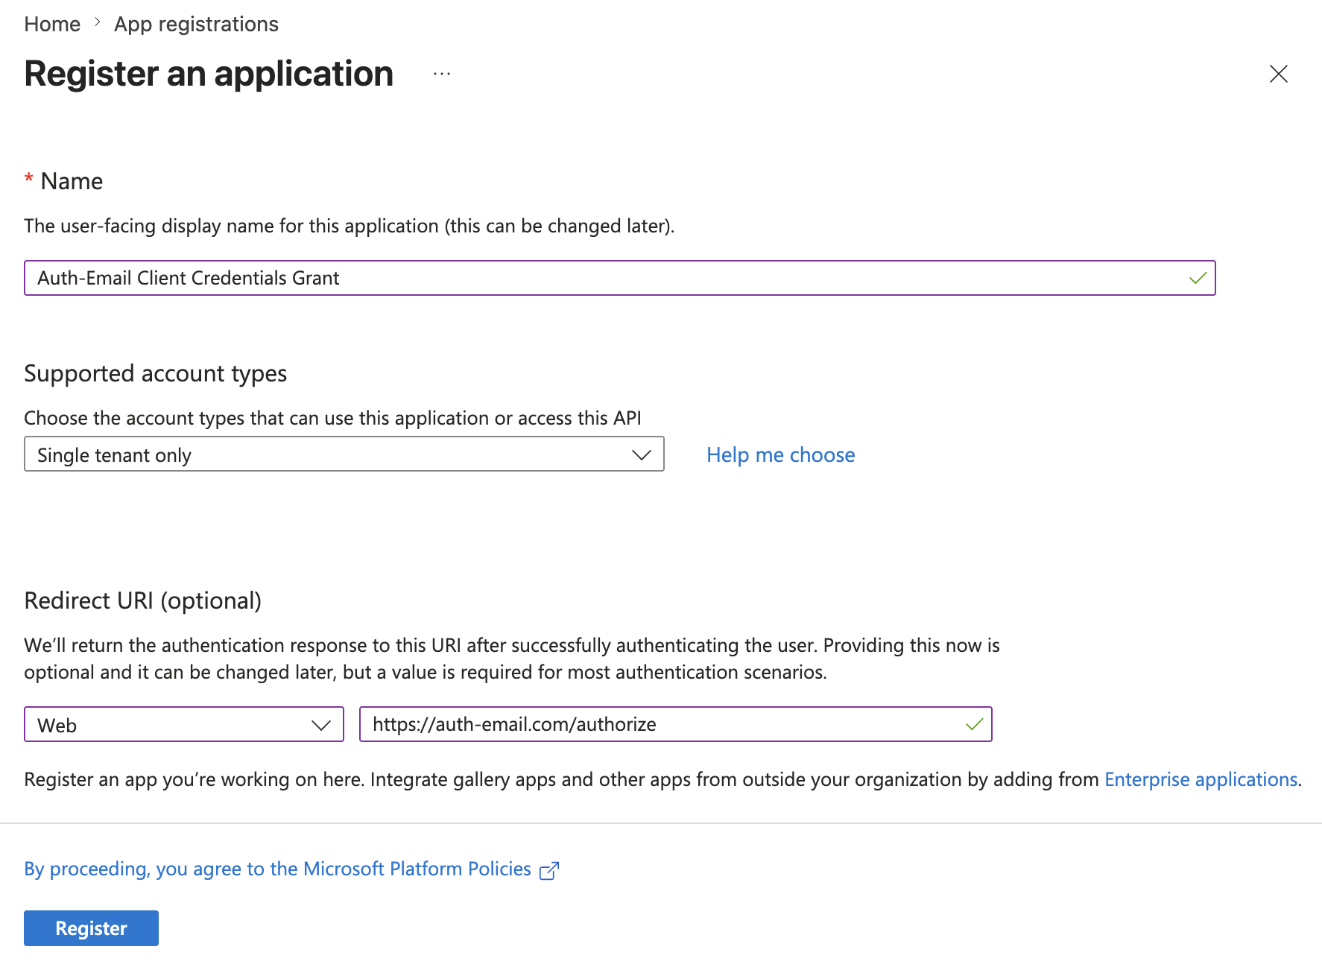The width and height of the screenshot is (1322, 967).
Task: Click the green checkmark in Name field
Action: point(1198,278)
